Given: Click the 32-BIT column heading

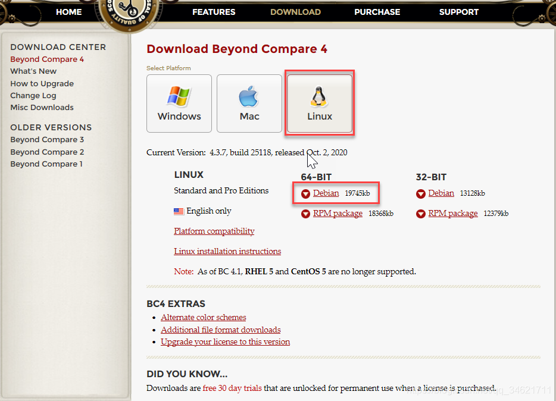Looking at the screenshot, I should click(431, 177).
